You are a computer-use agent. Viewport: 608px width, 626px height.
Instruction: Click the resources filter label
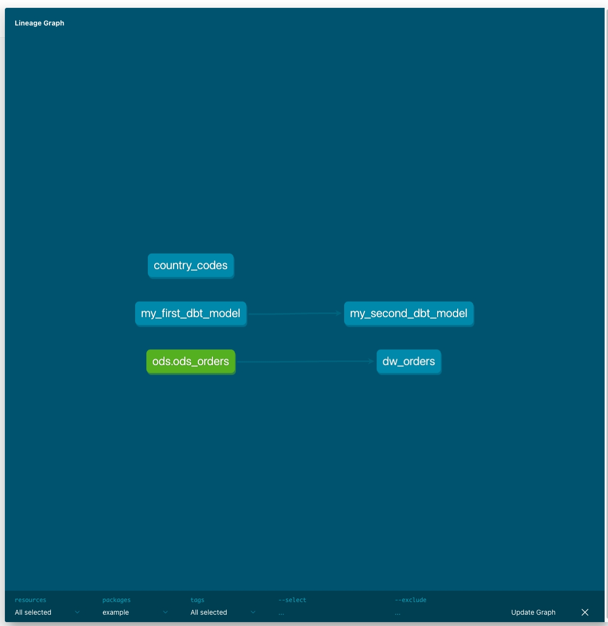click(x=30, y=600)
